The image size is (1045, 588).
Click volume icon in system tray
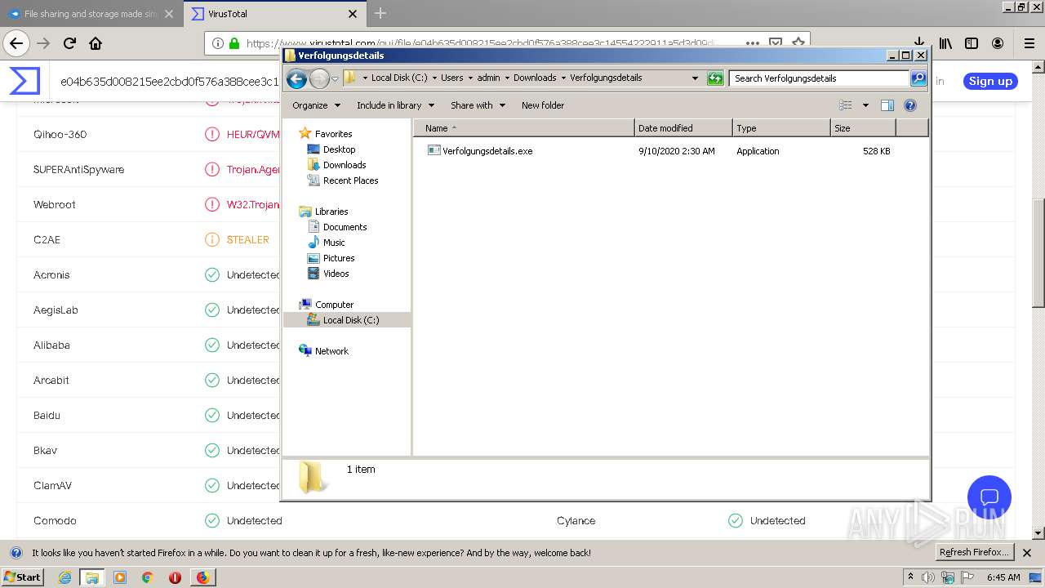point(928,577)
